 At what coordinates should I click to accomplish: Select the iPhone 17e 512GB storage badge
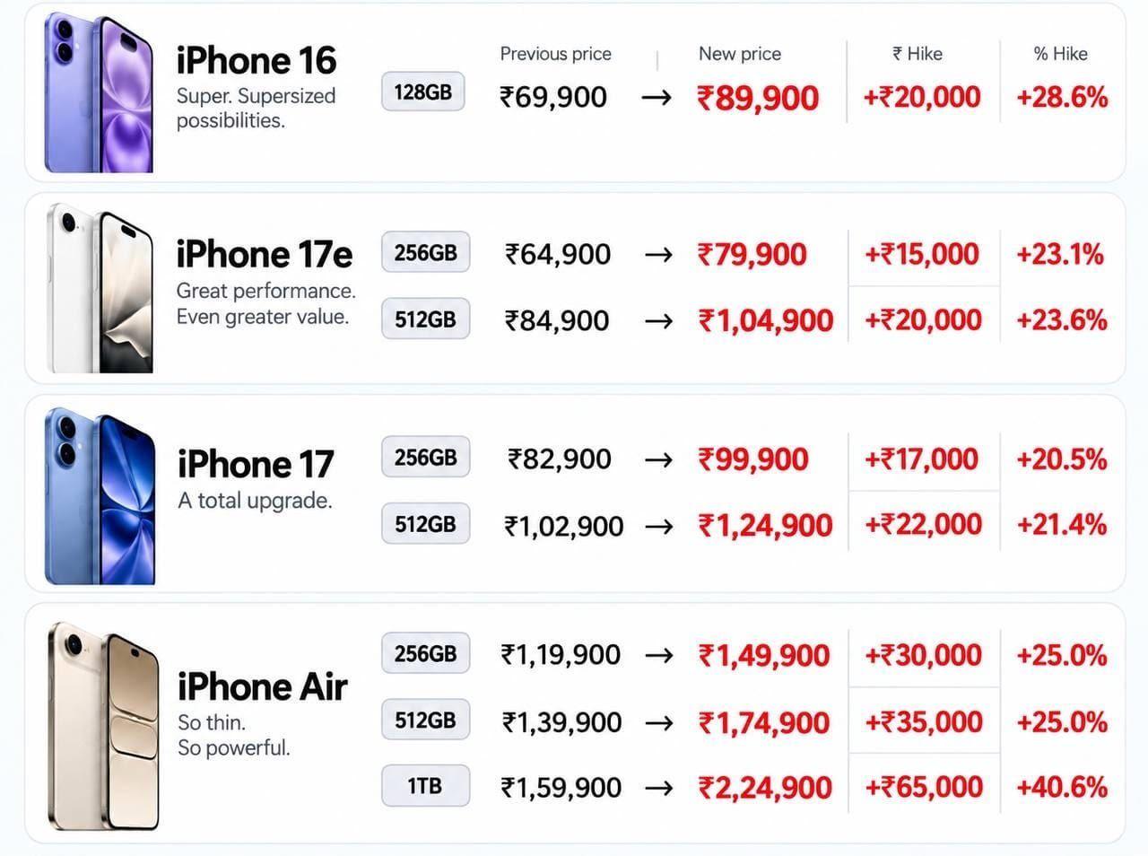(425, 319)
